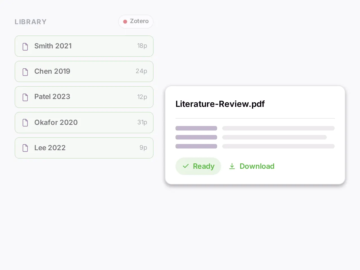Select the Patel 2023 title text
The height and width of the screenshot is (270, 360).
tap(52, 96)
